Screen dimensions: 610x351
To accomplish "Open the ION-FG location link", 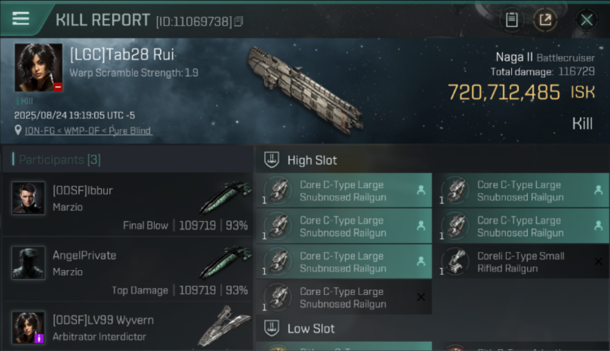I will pyautogui.click(x=88, y=131).
